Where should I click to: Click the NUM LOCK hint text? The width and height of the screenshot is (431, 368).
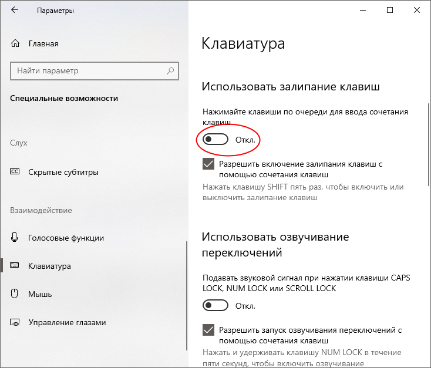pyautogui.click(x=302, y=358)
